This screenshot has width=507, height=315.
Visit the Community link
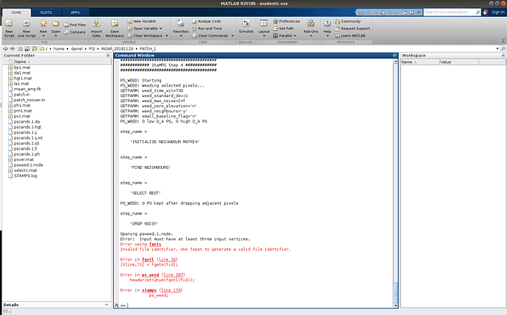tap(348, 21)
